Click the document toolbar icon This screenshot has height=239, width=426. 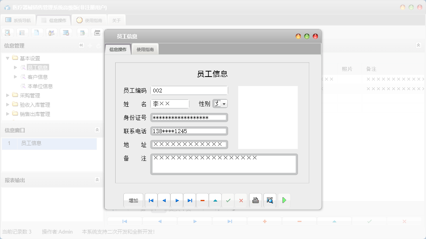coord(37,32)
